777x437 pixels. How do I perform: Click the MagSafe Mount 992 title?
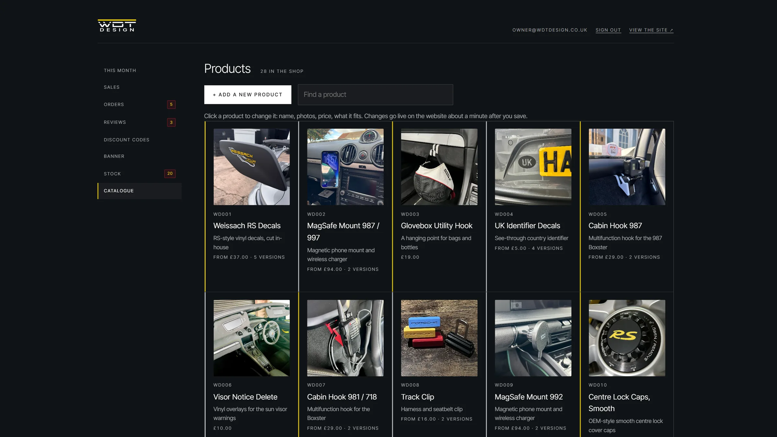click(529, 397)
